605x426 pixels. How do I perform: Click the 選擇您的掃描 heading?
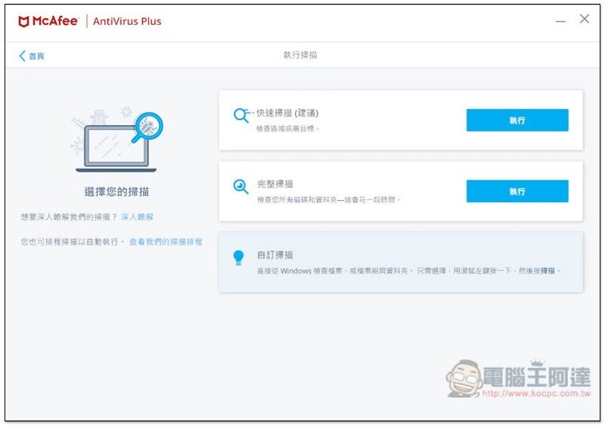116,192
